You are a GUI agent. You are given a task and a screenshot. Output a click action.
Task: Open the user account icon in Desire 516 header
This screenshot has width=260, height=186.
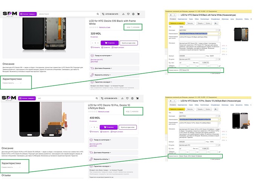pyautogui.click(x=133, y=14)
